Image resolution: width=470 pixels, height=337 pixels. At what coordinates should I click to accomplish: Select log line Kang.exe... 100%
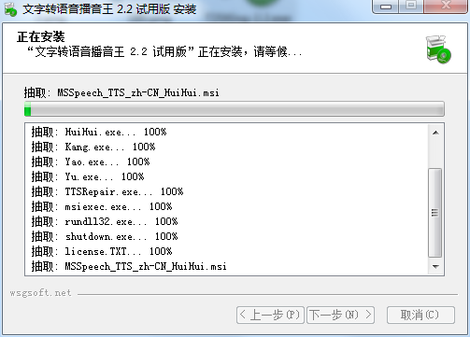tap(93, 147)
